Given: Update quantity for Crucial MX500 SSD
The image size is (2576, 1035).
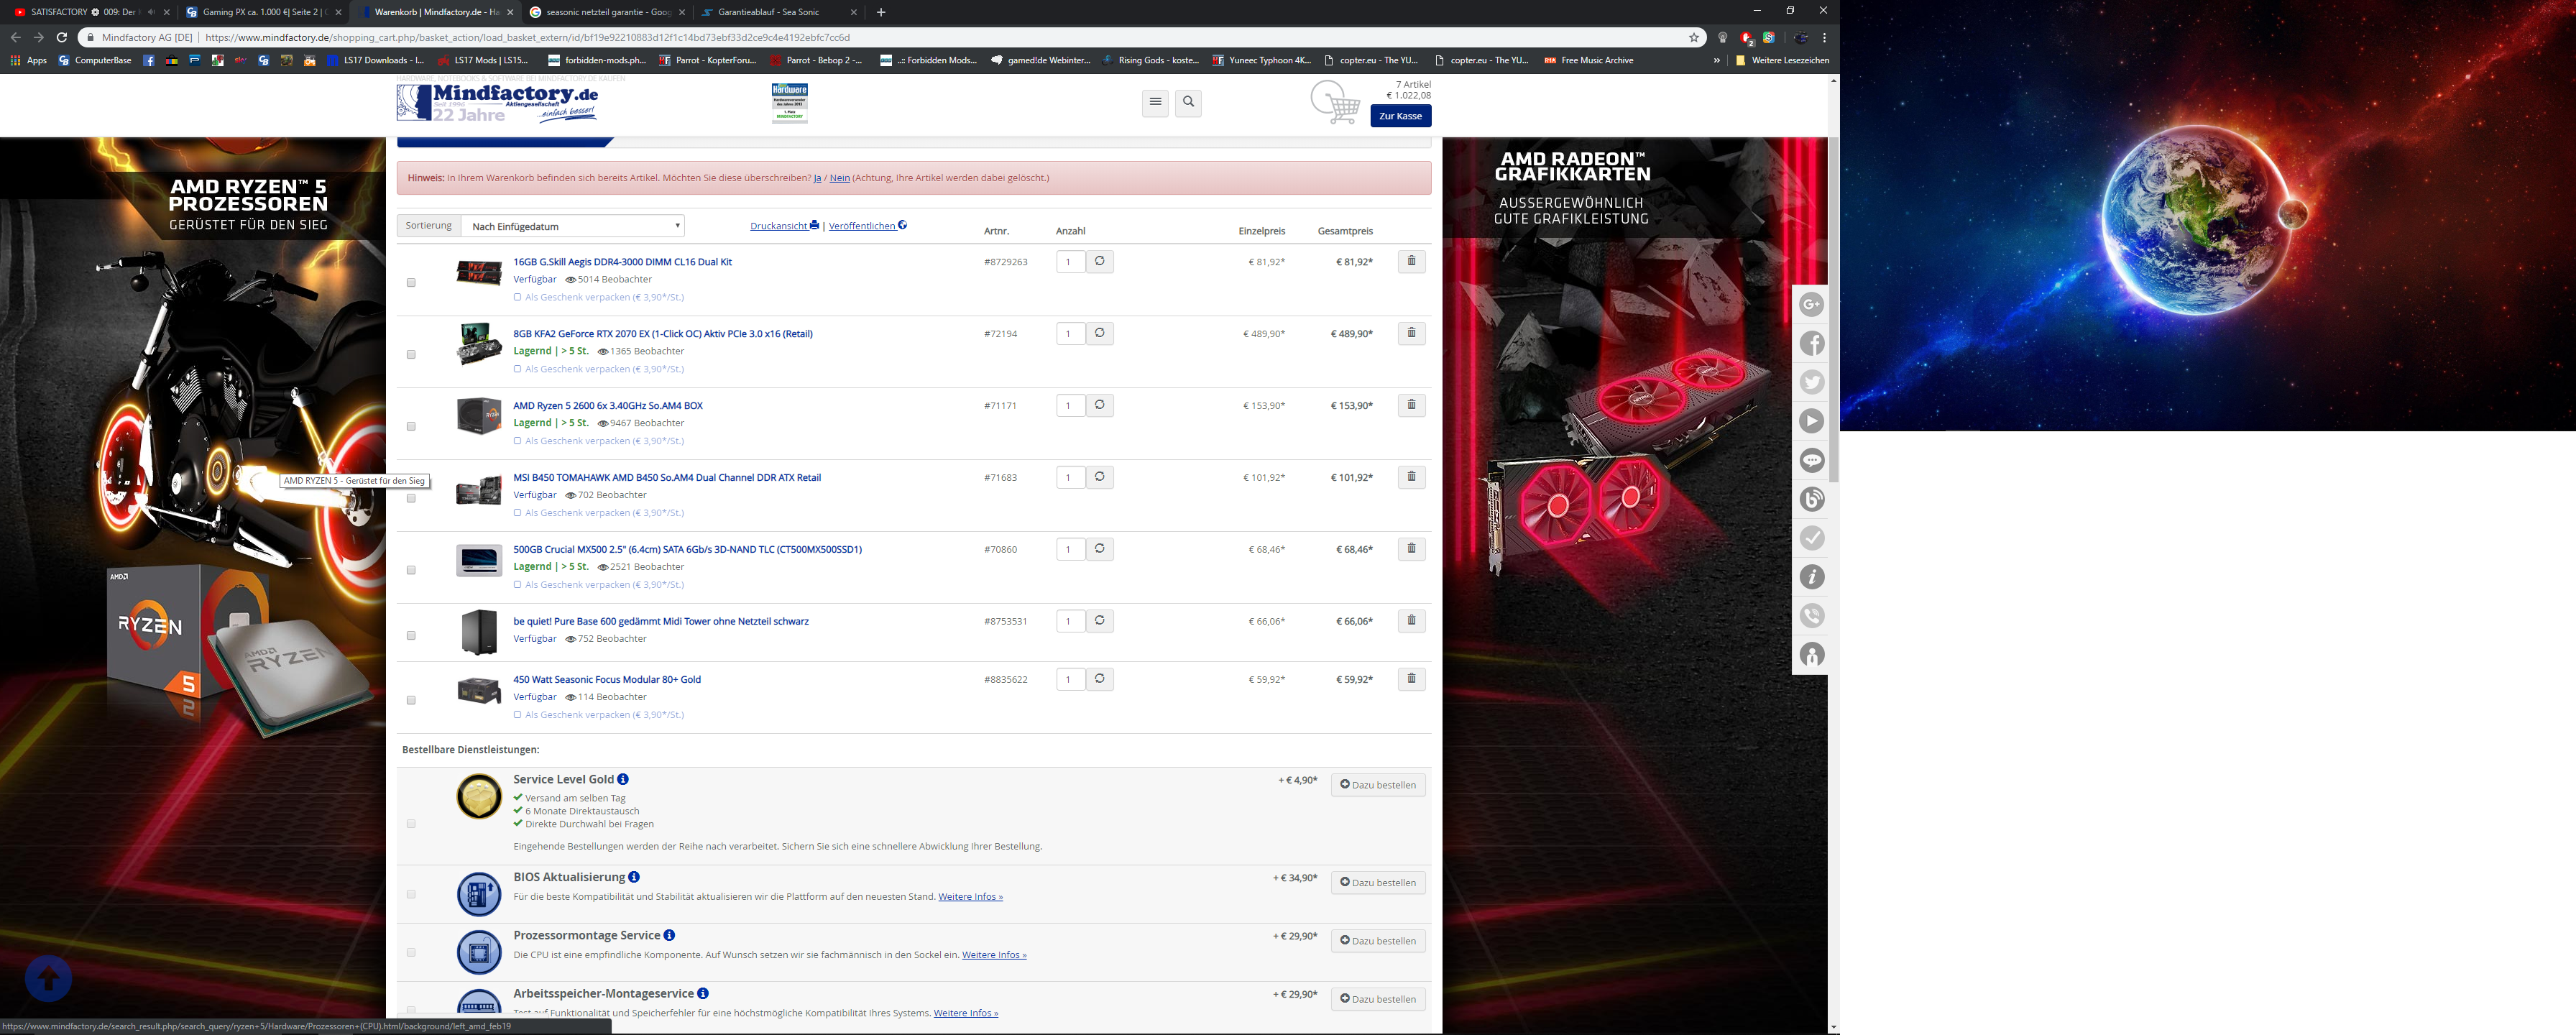Looking at the screenshot, I should (x=1099, y=549).
